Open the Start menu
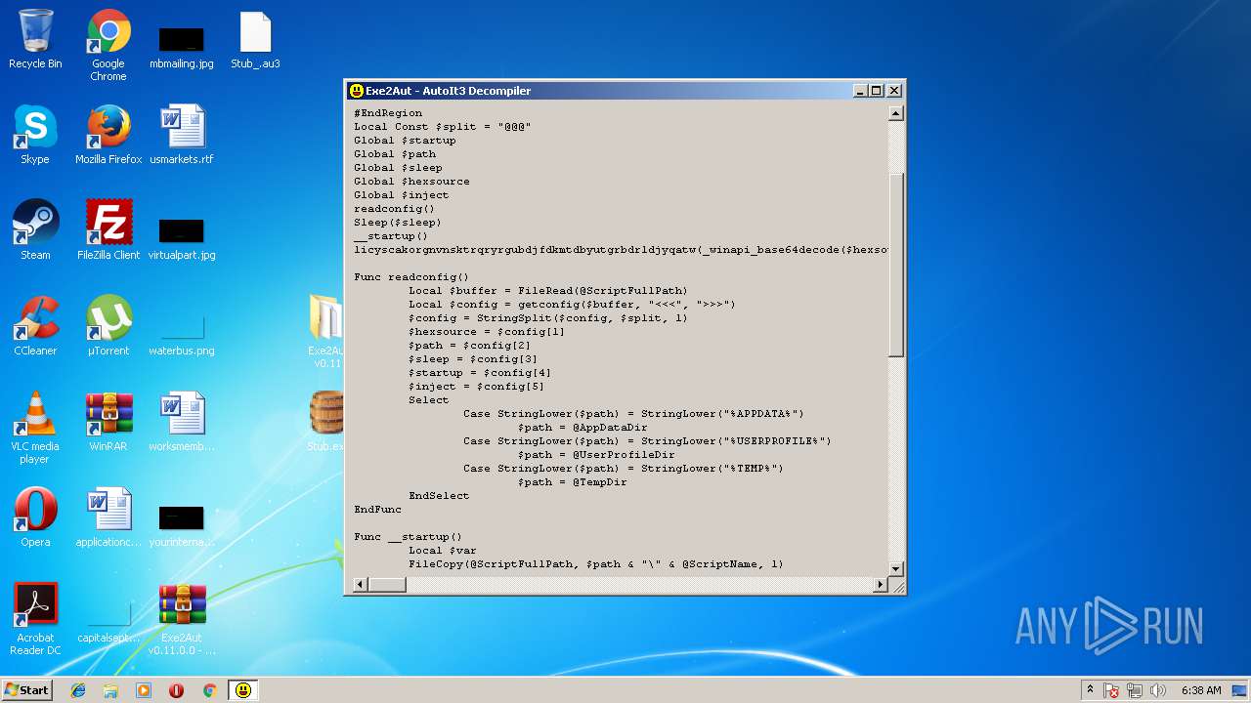Image resolution: width=1251 pixels, height=703 pixels. [x=27, y=690]
